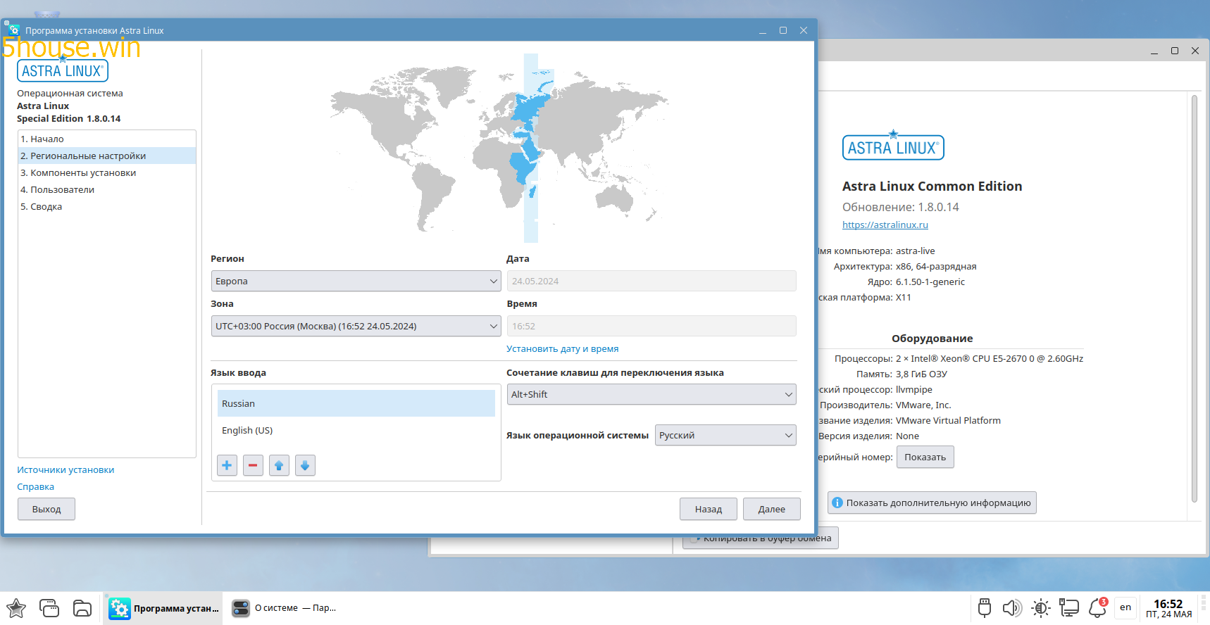Click the Astra Linux logo in the About system window
1210x625 pixels.
[893, 146]
